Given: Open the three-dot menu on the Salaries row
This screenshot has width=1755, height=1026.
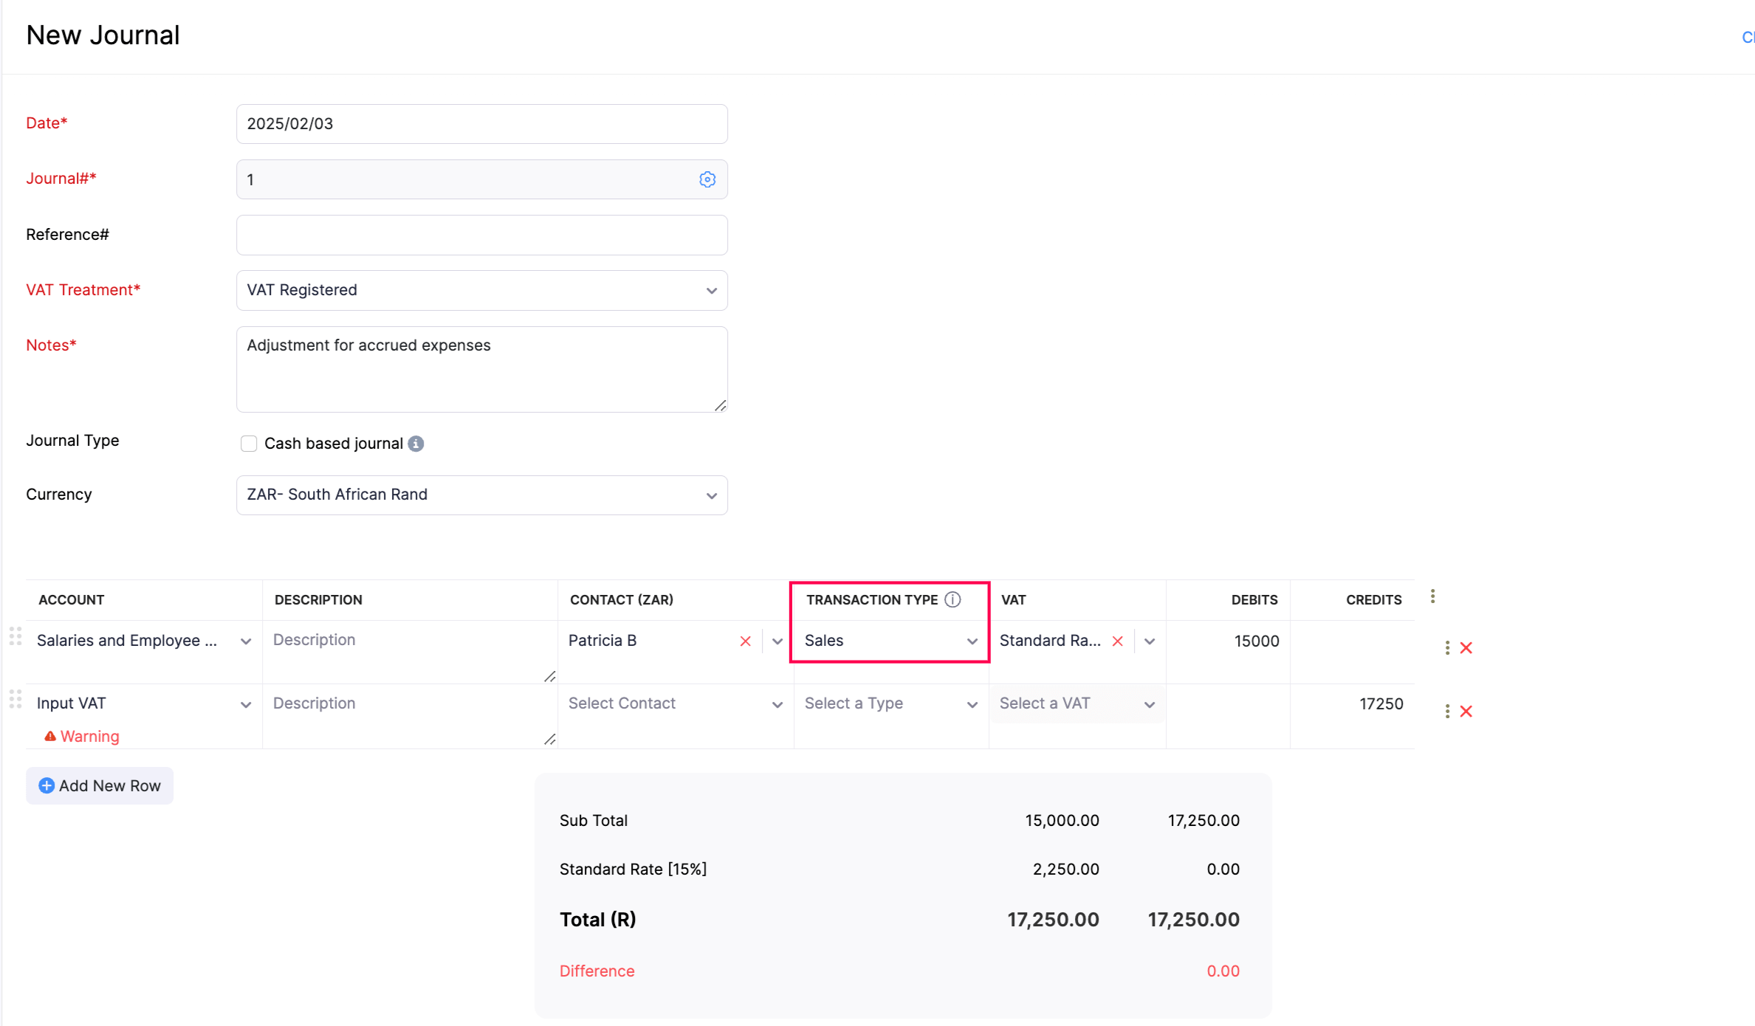Looking at the screenshot, I should [x=1446, y=647].
